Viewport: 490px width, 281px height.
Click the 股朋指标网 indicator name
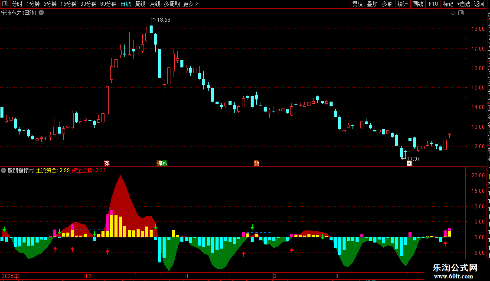pyautogui.click(x=21, y=170)
